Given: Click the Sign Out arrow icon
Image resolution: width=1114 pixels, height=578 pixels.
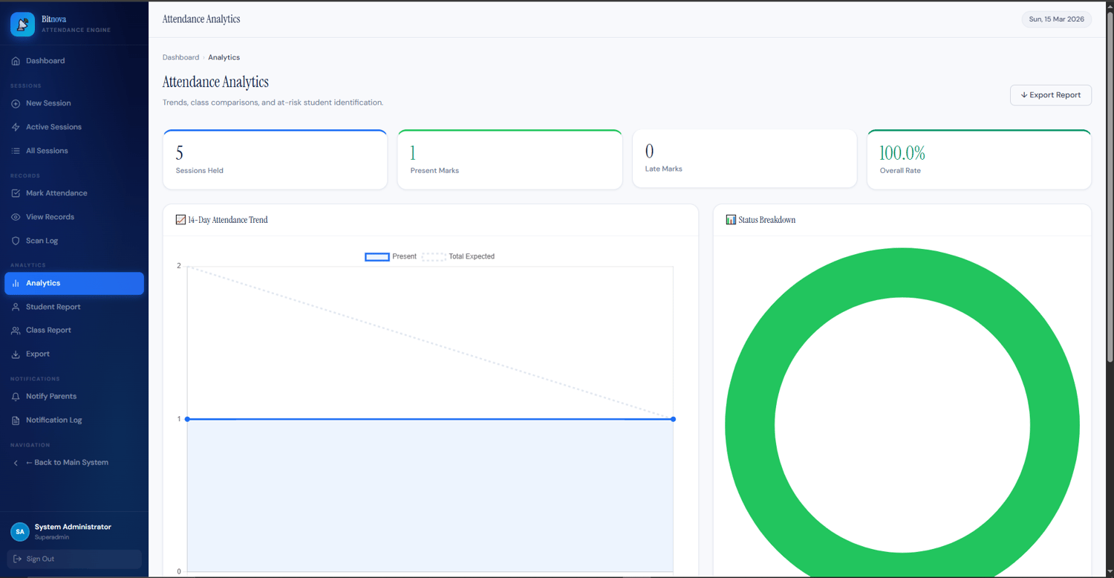Looking at the screenshot, I should (17, 559).
